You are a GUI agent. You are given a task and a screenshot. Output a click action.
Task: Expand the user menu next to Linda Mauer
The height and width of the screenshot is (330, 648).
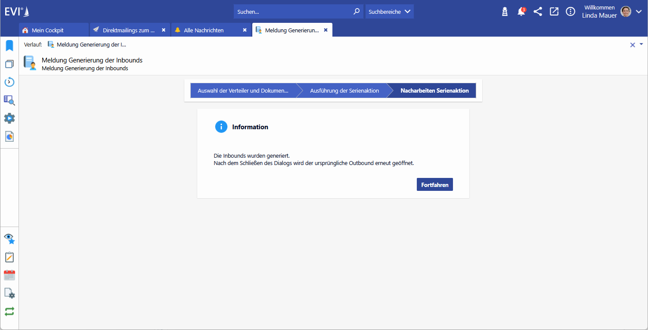point(639,12)
